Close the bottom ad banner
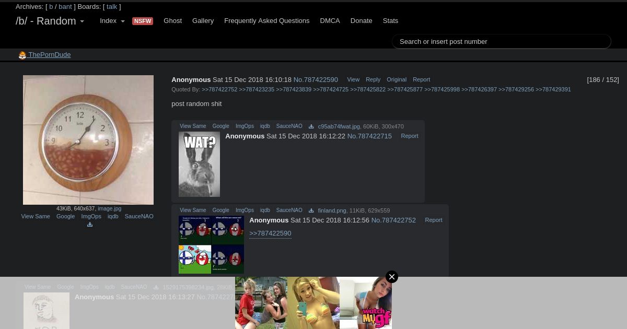Image resolution: width=627 pixels, height=329 pixels. click(392, 277)
